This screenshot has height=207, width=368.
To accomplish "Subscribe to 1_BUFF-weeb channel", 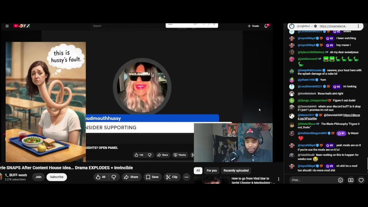I will point(57,177).
